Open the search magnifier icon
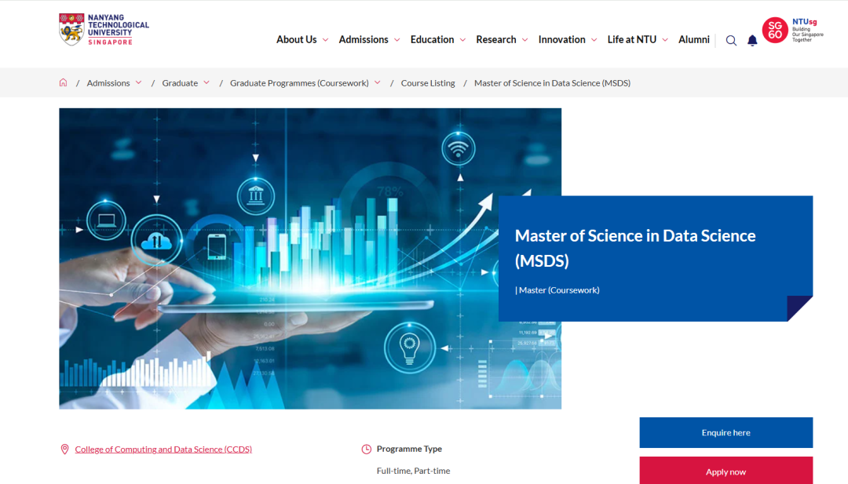Image resolution: width=848 pixels, height=484 pixels. (731, 41)
